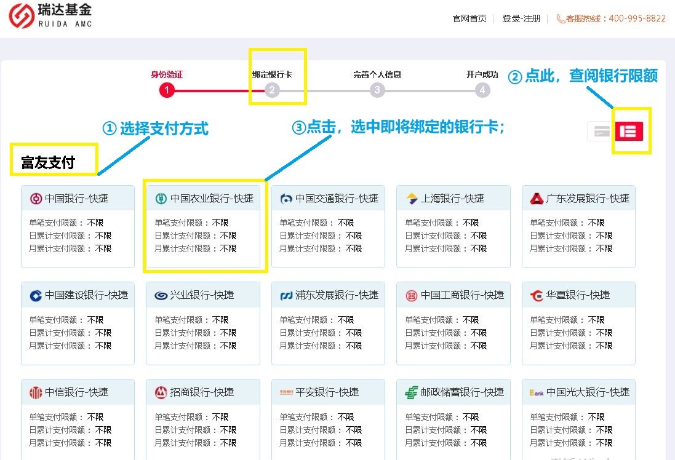Click the 中国银行 logo icon
This screenshot has width=675, height=460.
click(x=36, y=199)
